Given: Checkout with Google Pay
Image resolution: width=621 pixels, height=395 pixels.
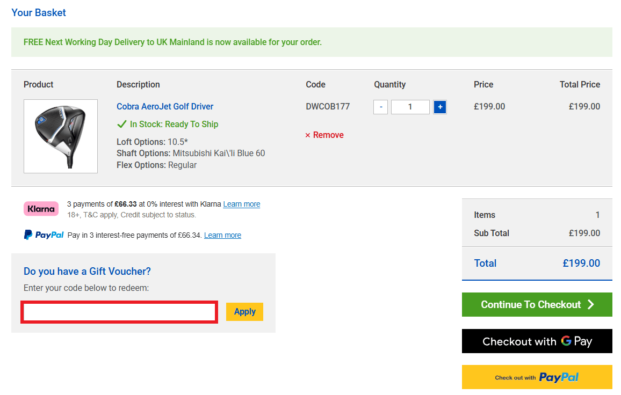Looking at the screenshot, I should [537, 341].
